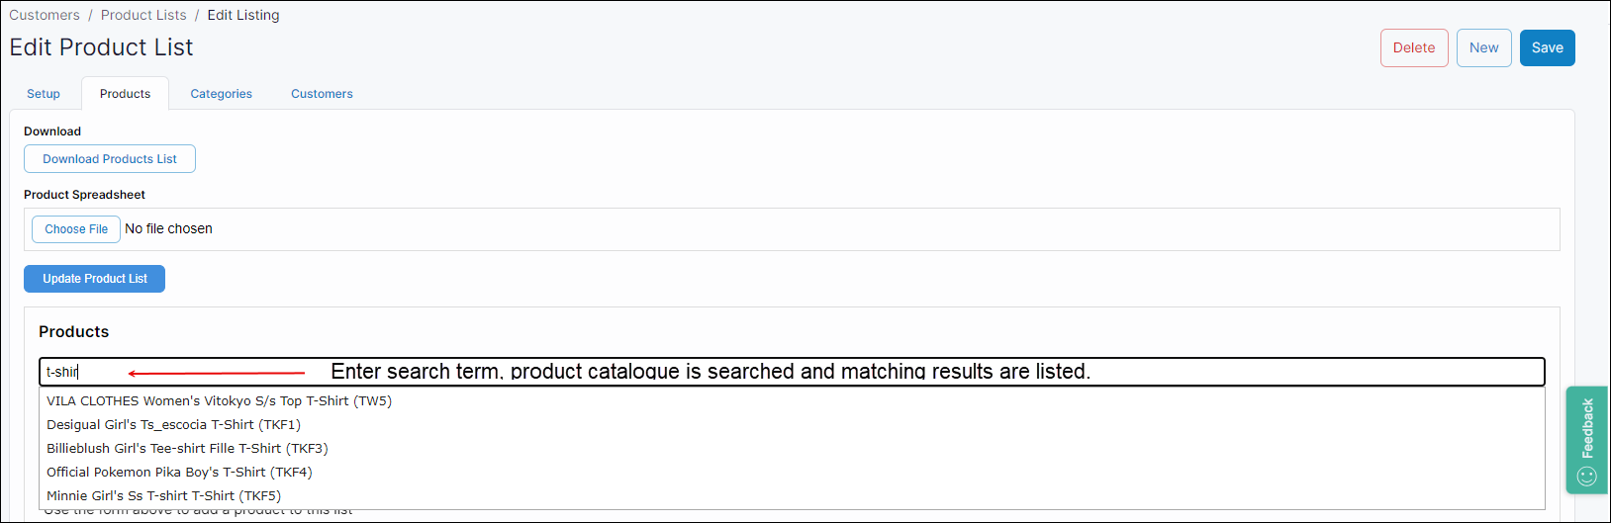Click Download Products List button
Image resolution: width=1611 pixels, height=523 pixels.
click(110, 159)
